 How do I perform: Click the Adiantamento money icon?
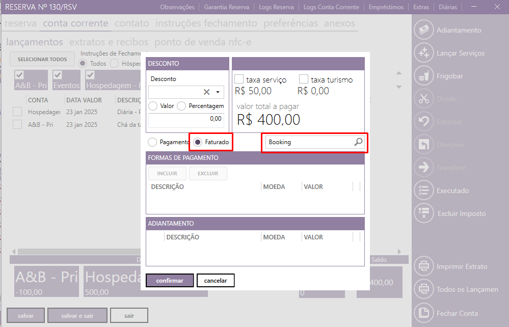pyautogui.click(x=423, y=30)
